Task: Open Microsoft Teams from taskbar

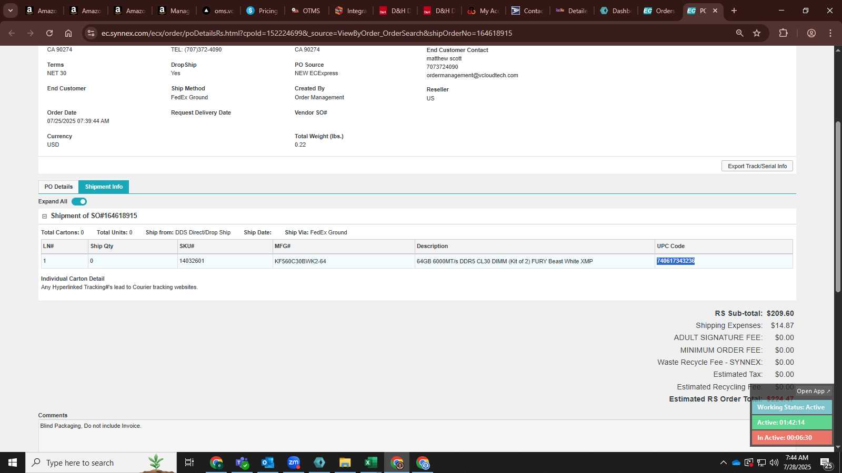Action: [242, 462]
